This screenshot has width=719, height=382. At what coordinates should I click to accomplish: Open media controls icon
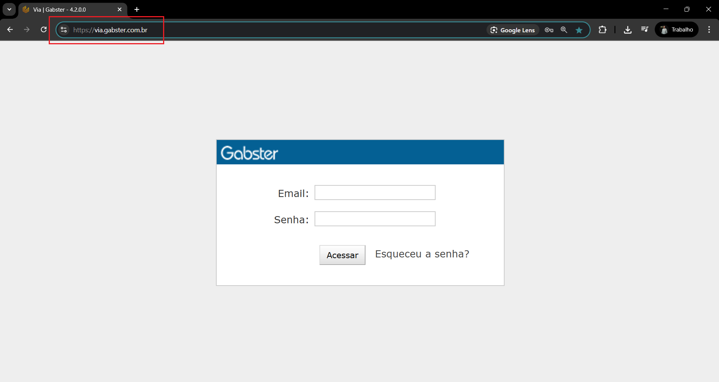[644, 30]
